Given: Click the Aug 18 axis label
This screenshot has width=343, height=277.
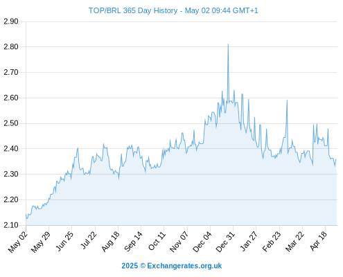Looking at the screenshot, I should point(111,242).
